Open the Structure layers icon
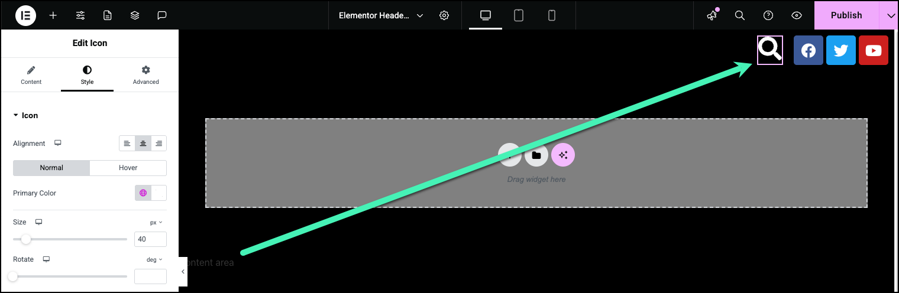Screen dimensions: 899x293 pos(135,15)
